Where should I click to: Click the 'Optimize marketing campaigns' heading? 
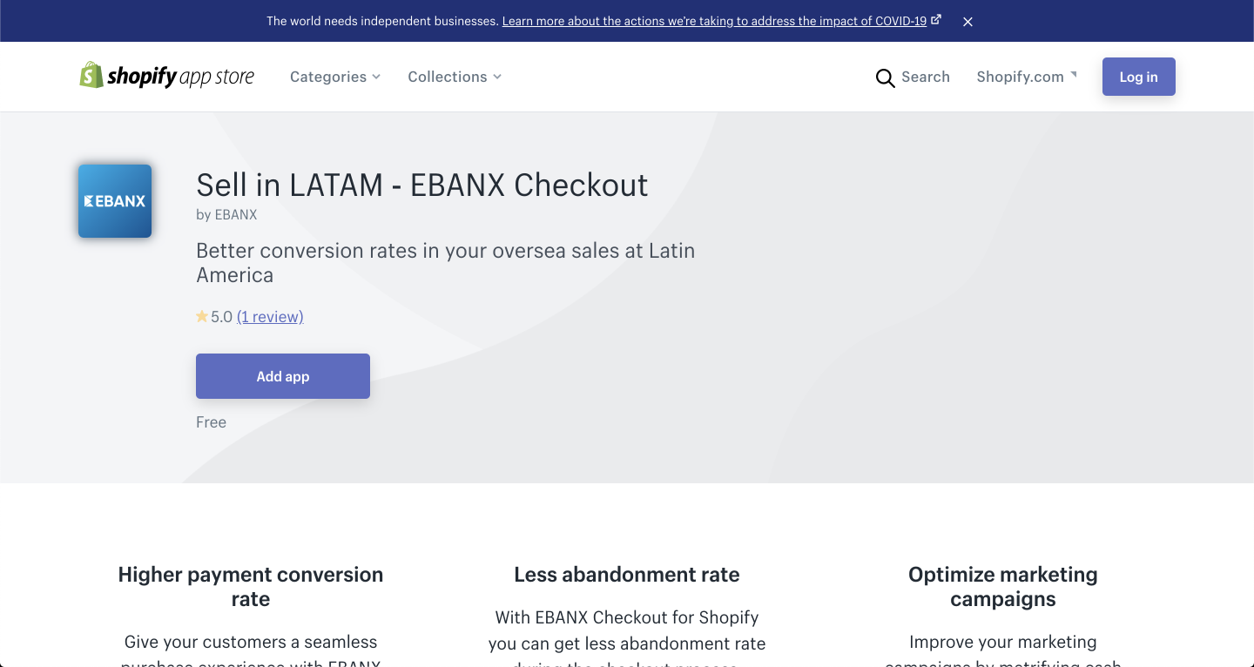pos(1003,587)
